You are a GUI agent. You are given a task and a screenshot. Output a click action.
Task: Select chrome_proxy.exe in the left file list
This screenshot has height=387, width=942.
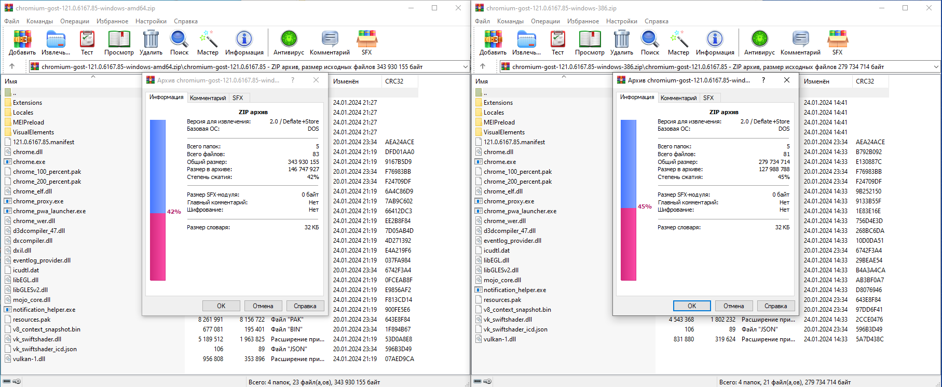(38, 201)
